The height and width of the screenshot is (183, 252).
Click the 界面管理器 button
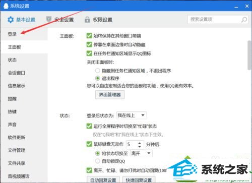pos(110,95)
